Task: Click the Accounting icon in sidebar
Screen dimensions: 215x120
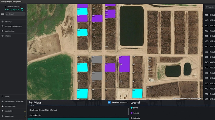Action: 3,31
